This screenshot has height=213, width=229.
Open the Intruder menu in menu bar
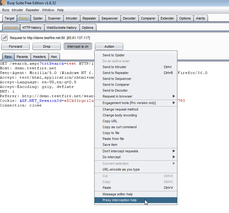(17, 10)
